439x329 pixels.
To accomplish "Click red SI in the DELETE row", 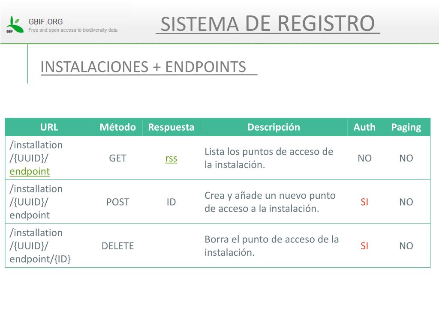I will coord(364,246).
